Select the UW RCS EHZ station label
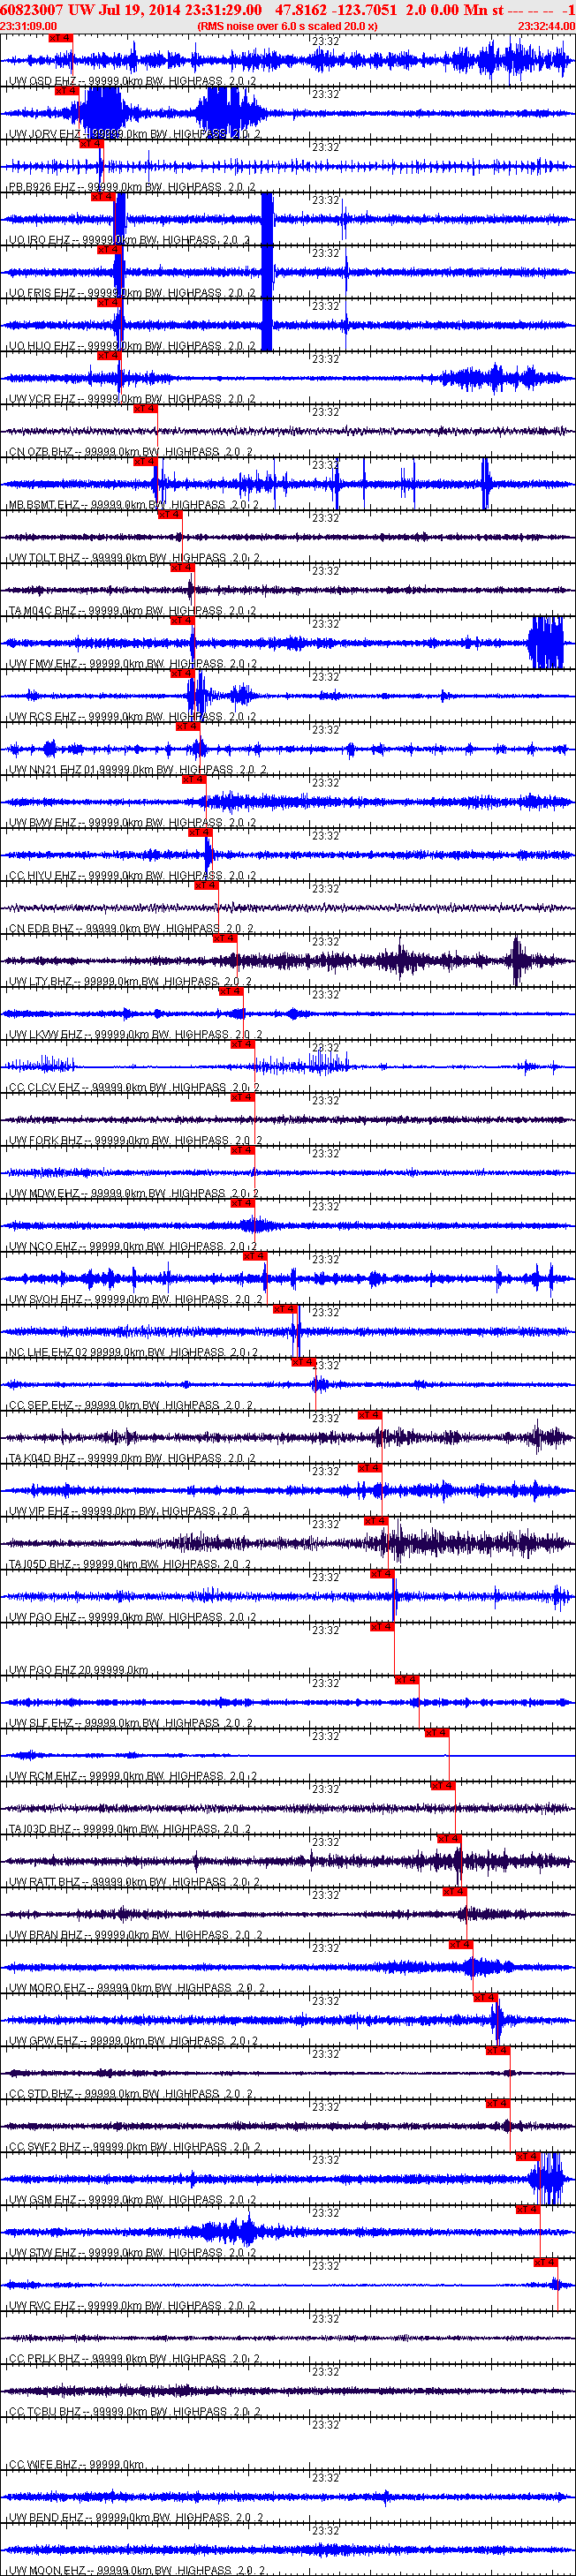 coord(133,717)
